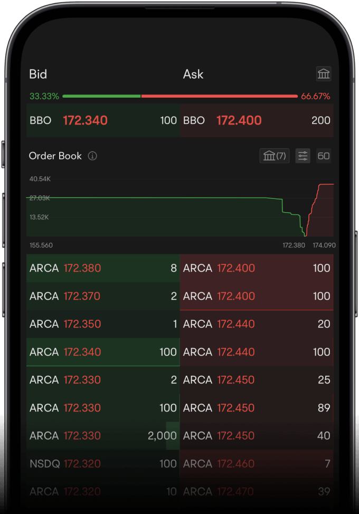This screenshot has width=359, height=514.
Task: Select ARCA ask 172.450 with size 25
Action: (x=257, y=380)
